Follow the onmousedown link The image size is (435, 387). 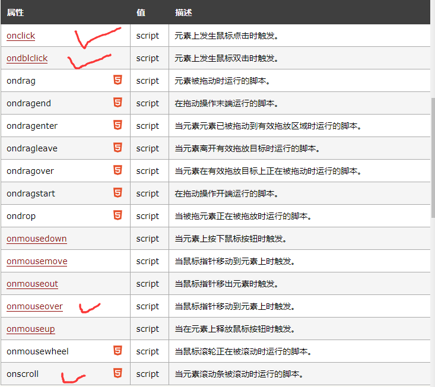tap(37, 239)
